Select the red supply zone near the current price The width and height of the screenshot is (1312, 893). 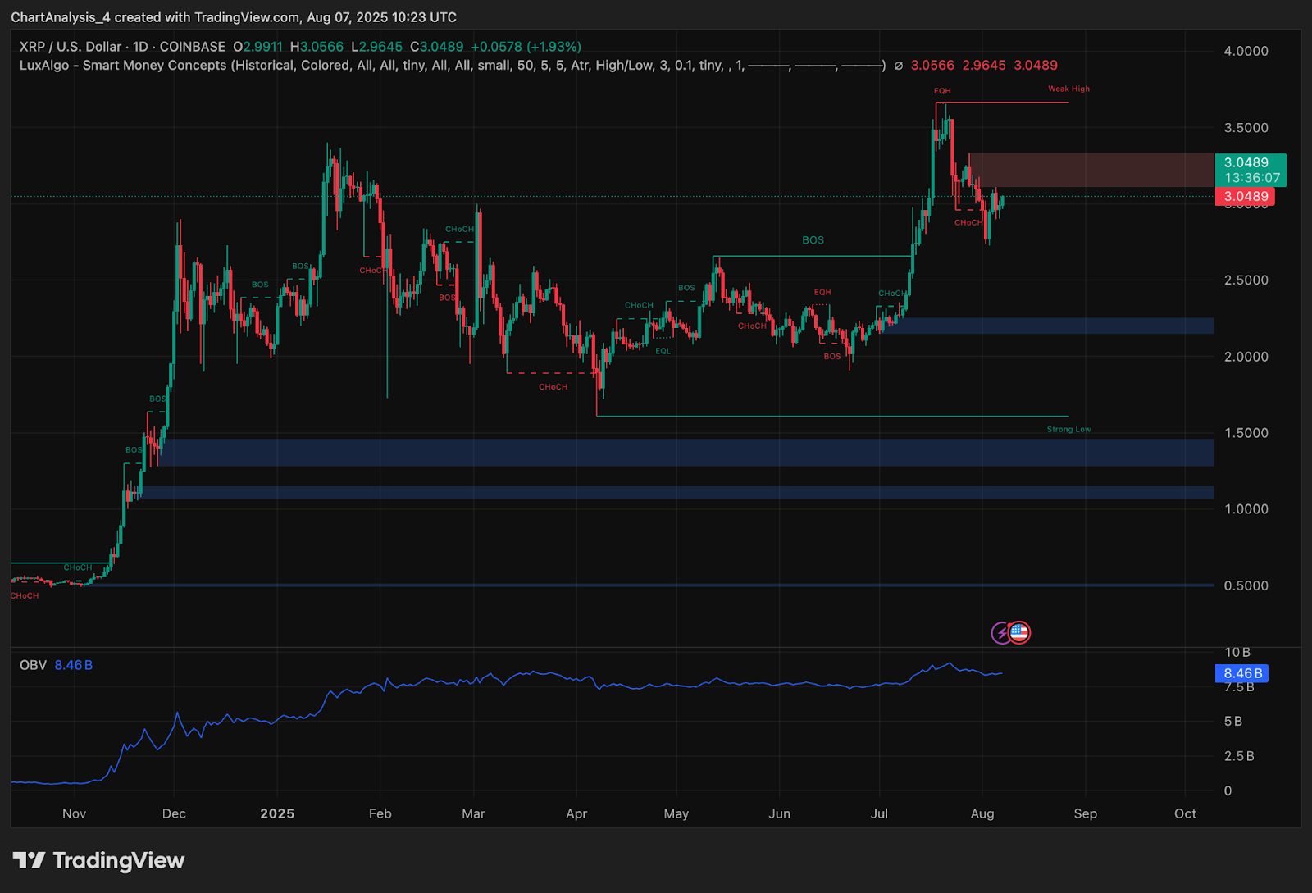(1091, 170)
